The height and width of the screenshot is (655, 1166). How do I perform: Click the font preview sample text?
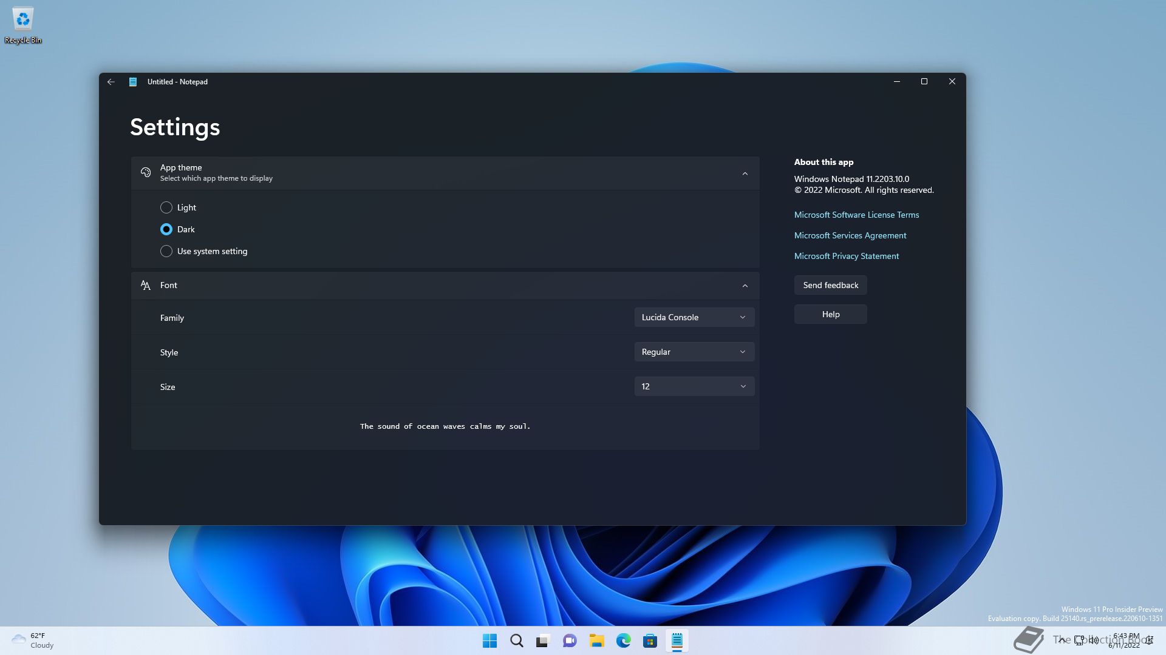445,426
